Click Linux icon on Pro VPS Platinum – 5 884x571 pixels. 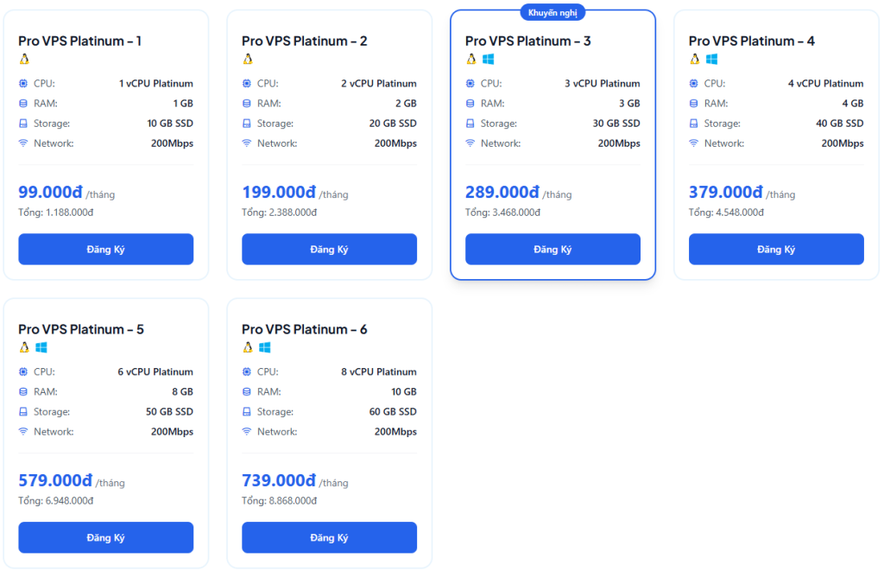tap(24, 347)
